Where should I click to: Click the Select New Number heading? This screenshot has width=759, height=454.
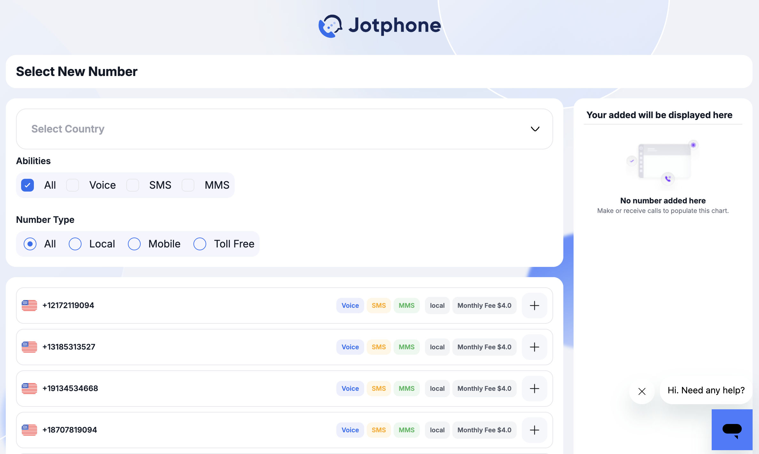(77, 72)
